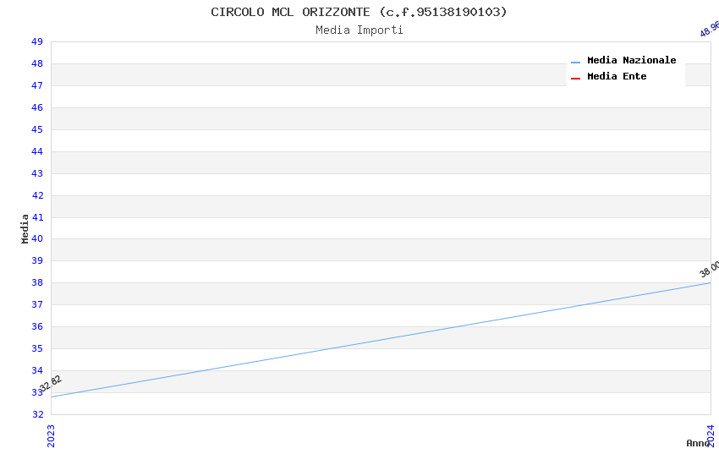
Task: Click the 38.00 data point label
Action: point(709,269)
